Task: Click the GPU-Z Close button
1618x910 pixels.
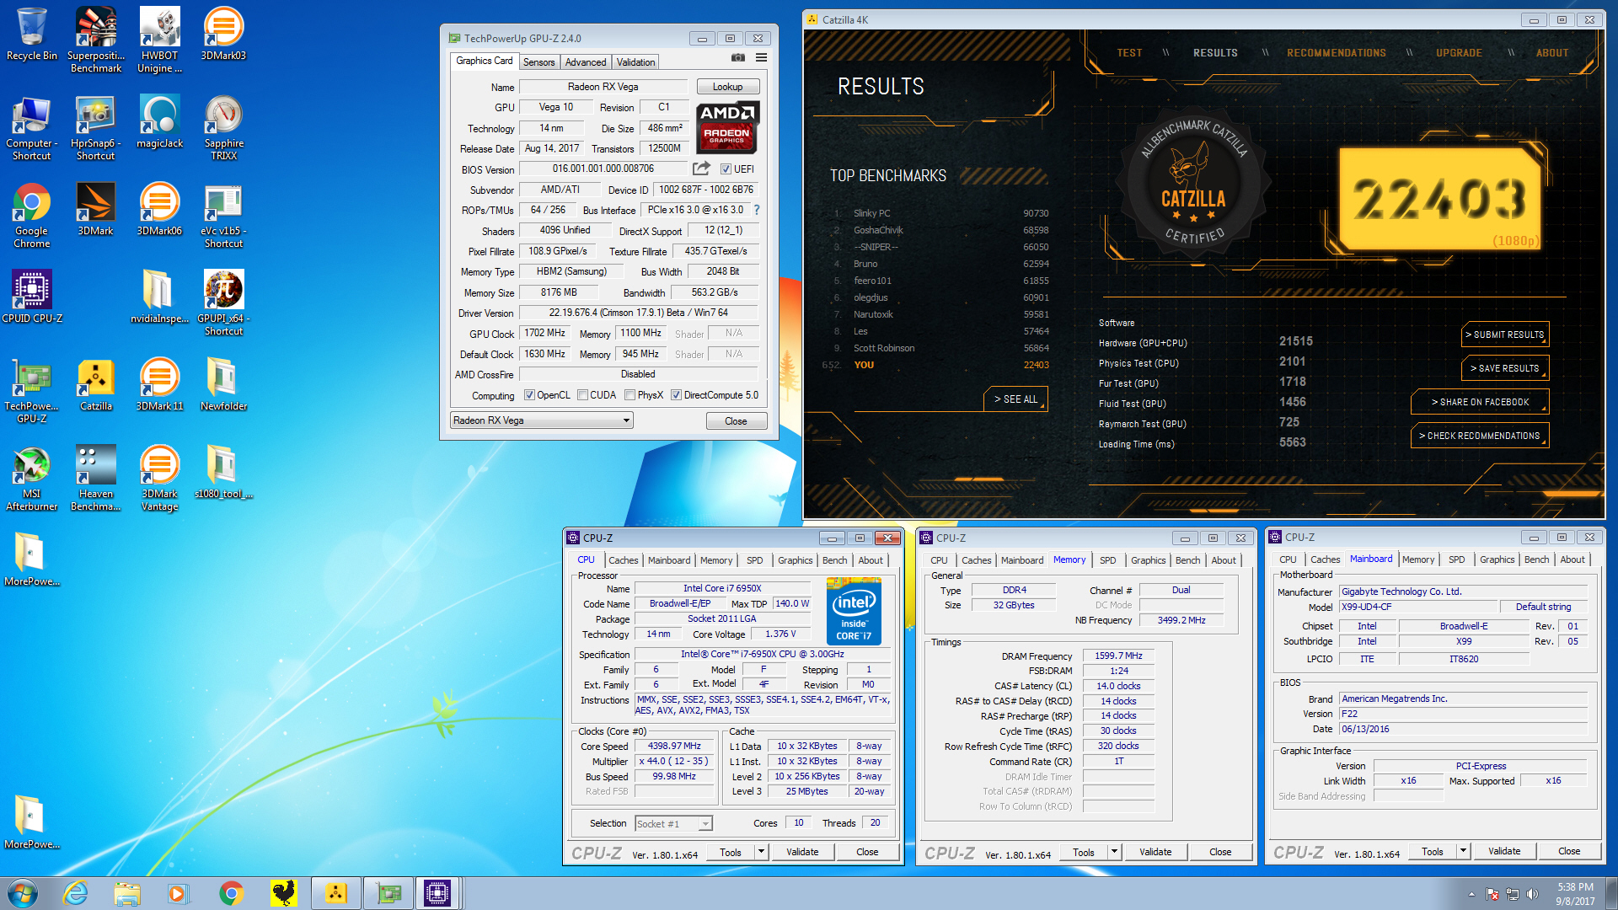Action: pyautogui.click(x=736, y=421)
